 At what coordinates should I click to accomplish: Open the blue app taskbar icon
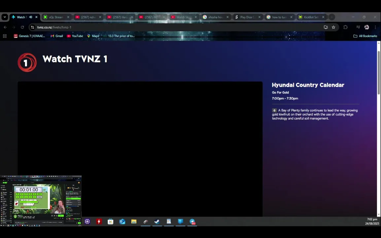[181, 221]
